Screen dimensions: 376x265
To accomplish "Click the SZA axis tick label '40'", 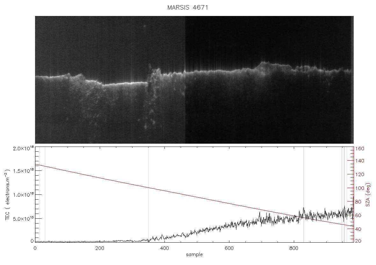I will click(x=358, y=229).
